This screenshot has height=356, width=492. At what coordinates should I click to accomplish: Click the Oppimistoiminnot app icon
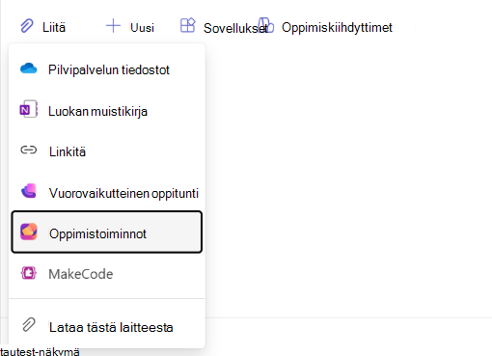[29, 232]
